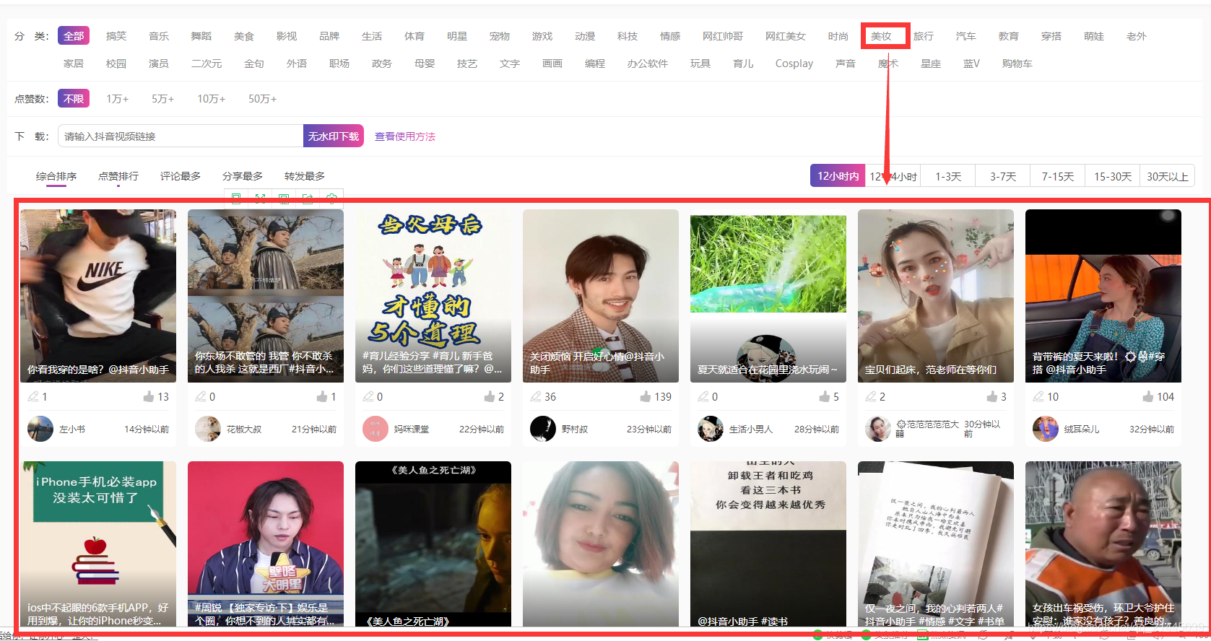The height and width of the screenshot is (641, 1211).
Task: Select the 美妆 category
Action: tap(881, 36)
